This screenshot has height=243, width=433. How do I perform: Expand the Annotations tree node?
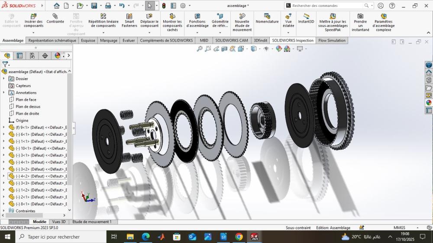[4, 93]
